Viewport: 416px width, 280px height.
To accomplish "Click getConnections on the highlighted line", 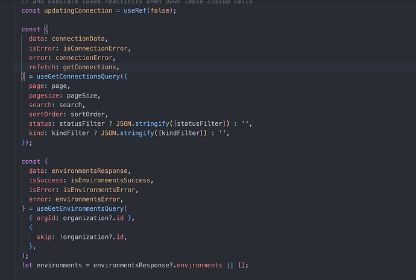I will 89,67.
